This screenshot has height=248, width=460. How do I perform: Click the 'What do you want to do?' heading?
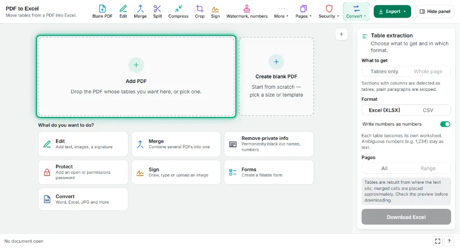click(66, 125)
